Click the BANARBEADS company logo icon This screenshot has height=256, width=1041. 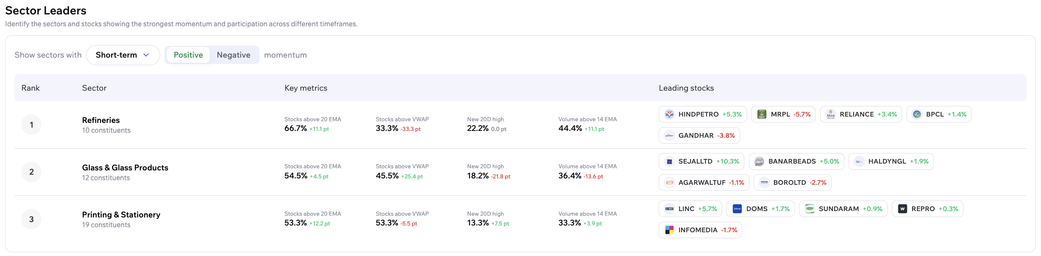(759, 161)
